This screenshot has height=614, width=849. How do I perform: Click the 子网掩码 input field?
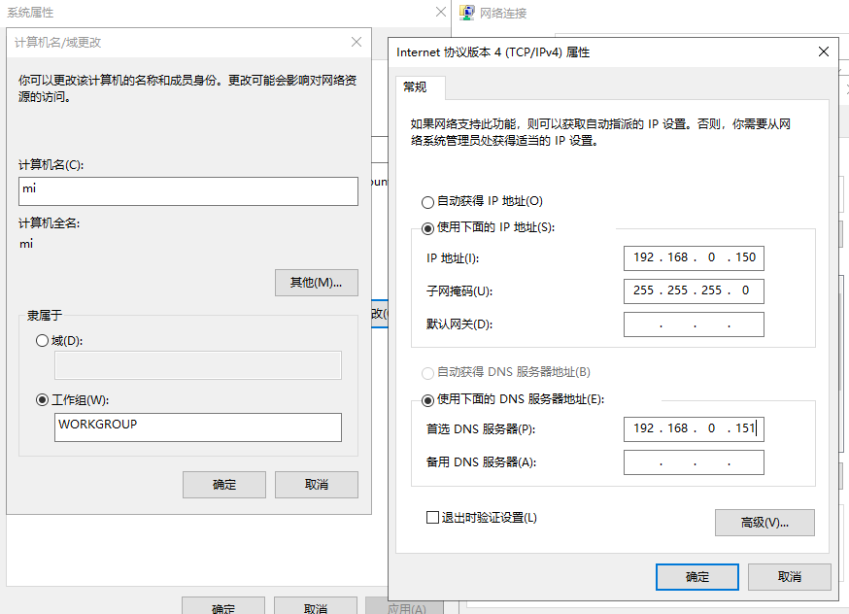pos(693,290)
